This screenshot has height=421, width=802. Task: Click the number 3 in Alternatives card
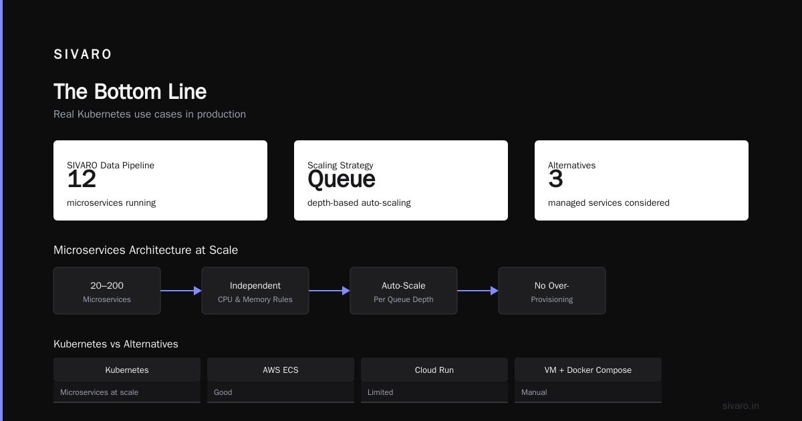pyautogui.click(x=555, y=179)
